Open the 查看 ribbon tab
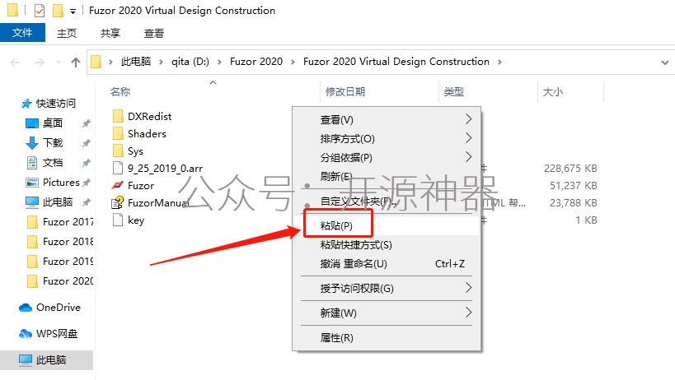 [154, 33]
